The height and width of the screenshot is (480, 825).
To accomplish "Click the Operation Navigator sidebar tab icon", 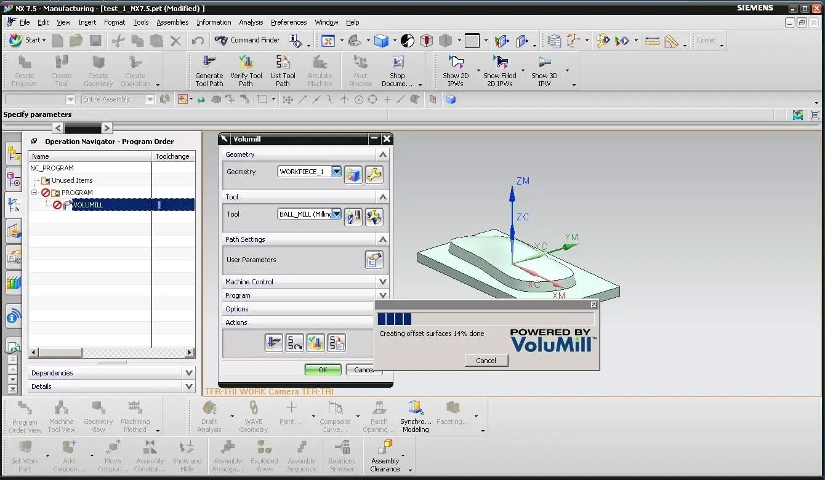I will pos(14,205).
